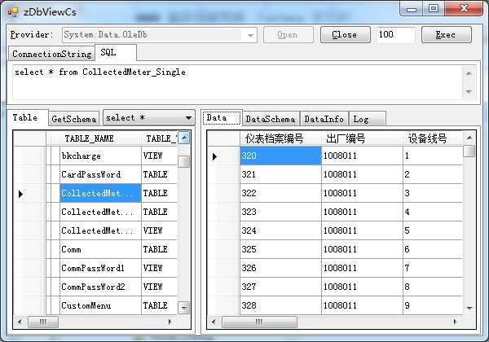Click the data grid vertical scroll up arrow
The width and height of the screenshot is (489, 342).
469,138
